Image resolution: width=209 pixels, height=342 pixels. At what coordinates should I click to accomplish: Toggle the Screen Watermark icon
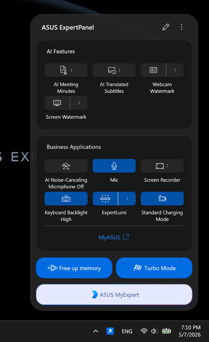click(x=57, y=103)
